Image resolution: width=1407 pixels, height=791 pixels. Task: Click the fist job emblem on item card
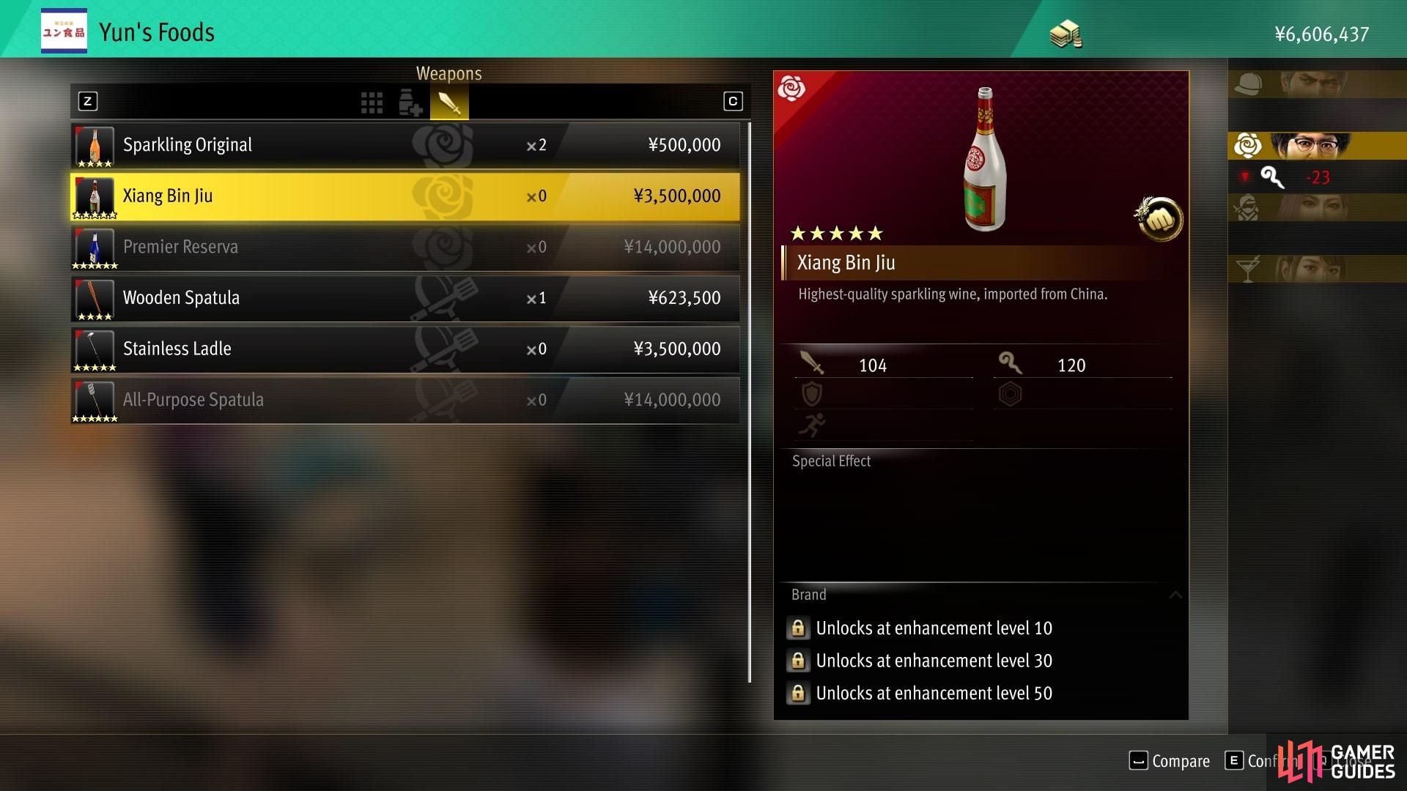click(x=1159, y=218)
